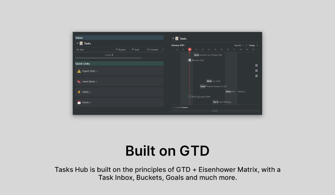Click the clapperboard icon on Film Episode #001
Image resolution: width=335 pixels, height=195 pixels.
(x=190, y=97)
